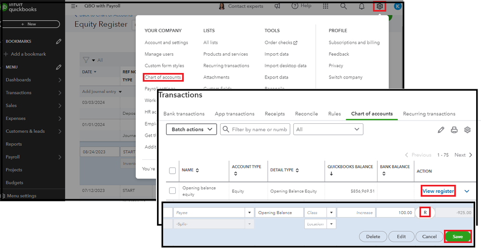The height and width of the screenshot is (252, 481).
Task: Switch to the App transactions tab
Action: pyautogui.click(x=234, y=114)
